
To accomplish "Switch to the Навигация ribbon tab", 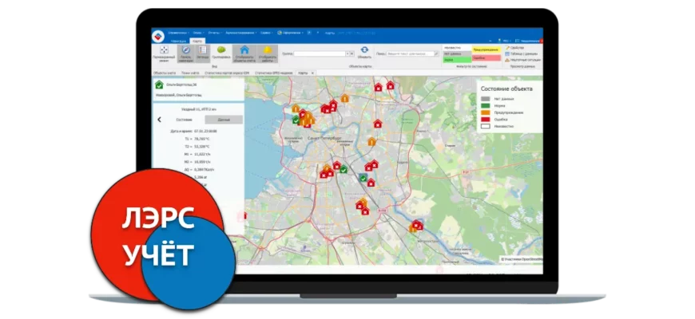I will (x=178, y=41).
